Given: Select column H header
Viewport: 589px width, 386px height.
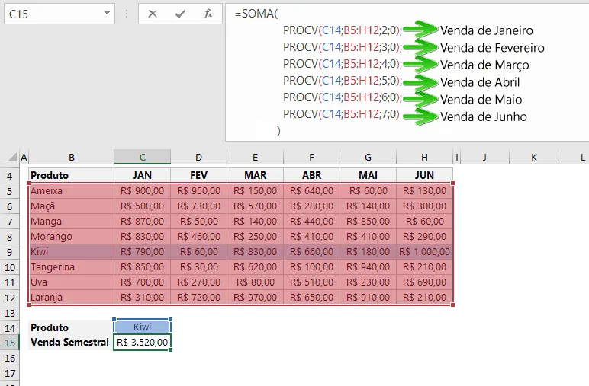Looking at the screenshot, I should tap(424, 157).
